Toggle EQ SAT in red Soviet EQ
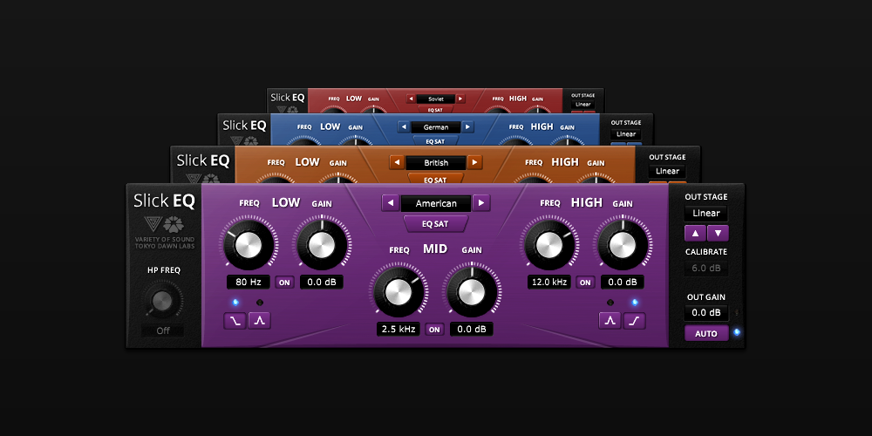This screenshot has width=872, height=436. (x=435, y=110)
